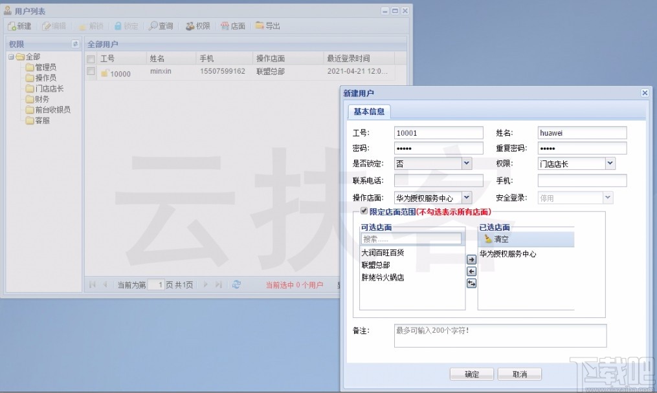The width and height of the screenshot is (657, 393).
Task: Click the 权限 (Permissions) toolbar icon
Action: click(197, 26)
